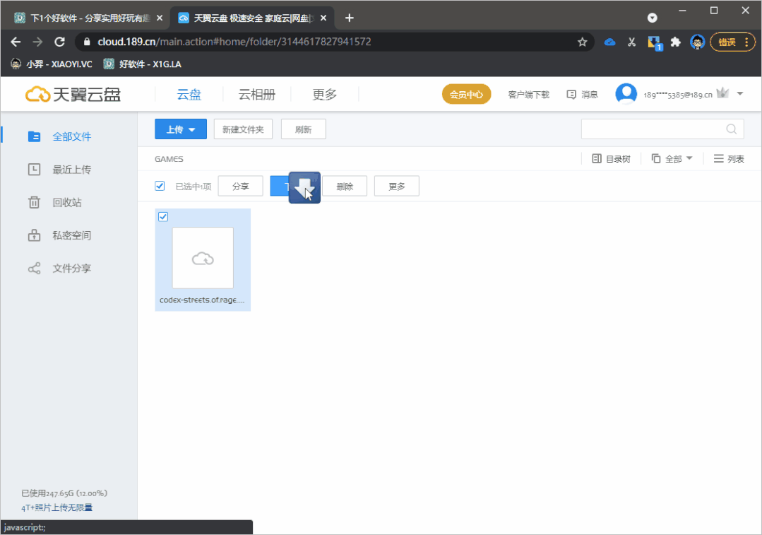Select the 云盘 navigation tab

(189, 95)
